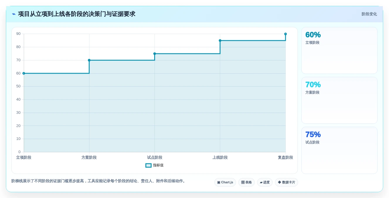Click the data point at 上线阶段 (85)
Image resolution: width=389 pixels, height=198 pixels.
pyautogui.click(x=220, y=40)
